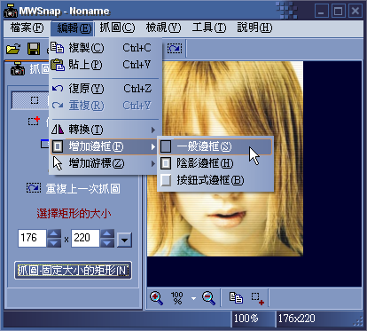Open the rectangle size presets dropdown

point(124,240)
